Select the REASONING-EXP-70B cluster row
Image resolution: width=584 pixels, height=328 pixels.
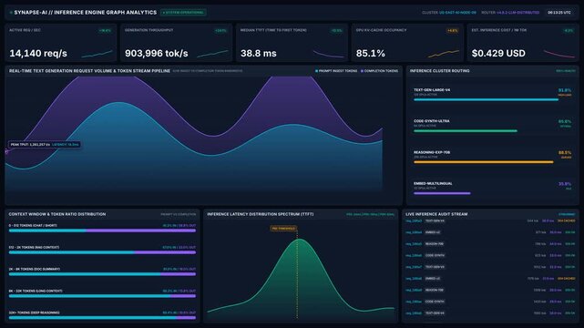492,157
